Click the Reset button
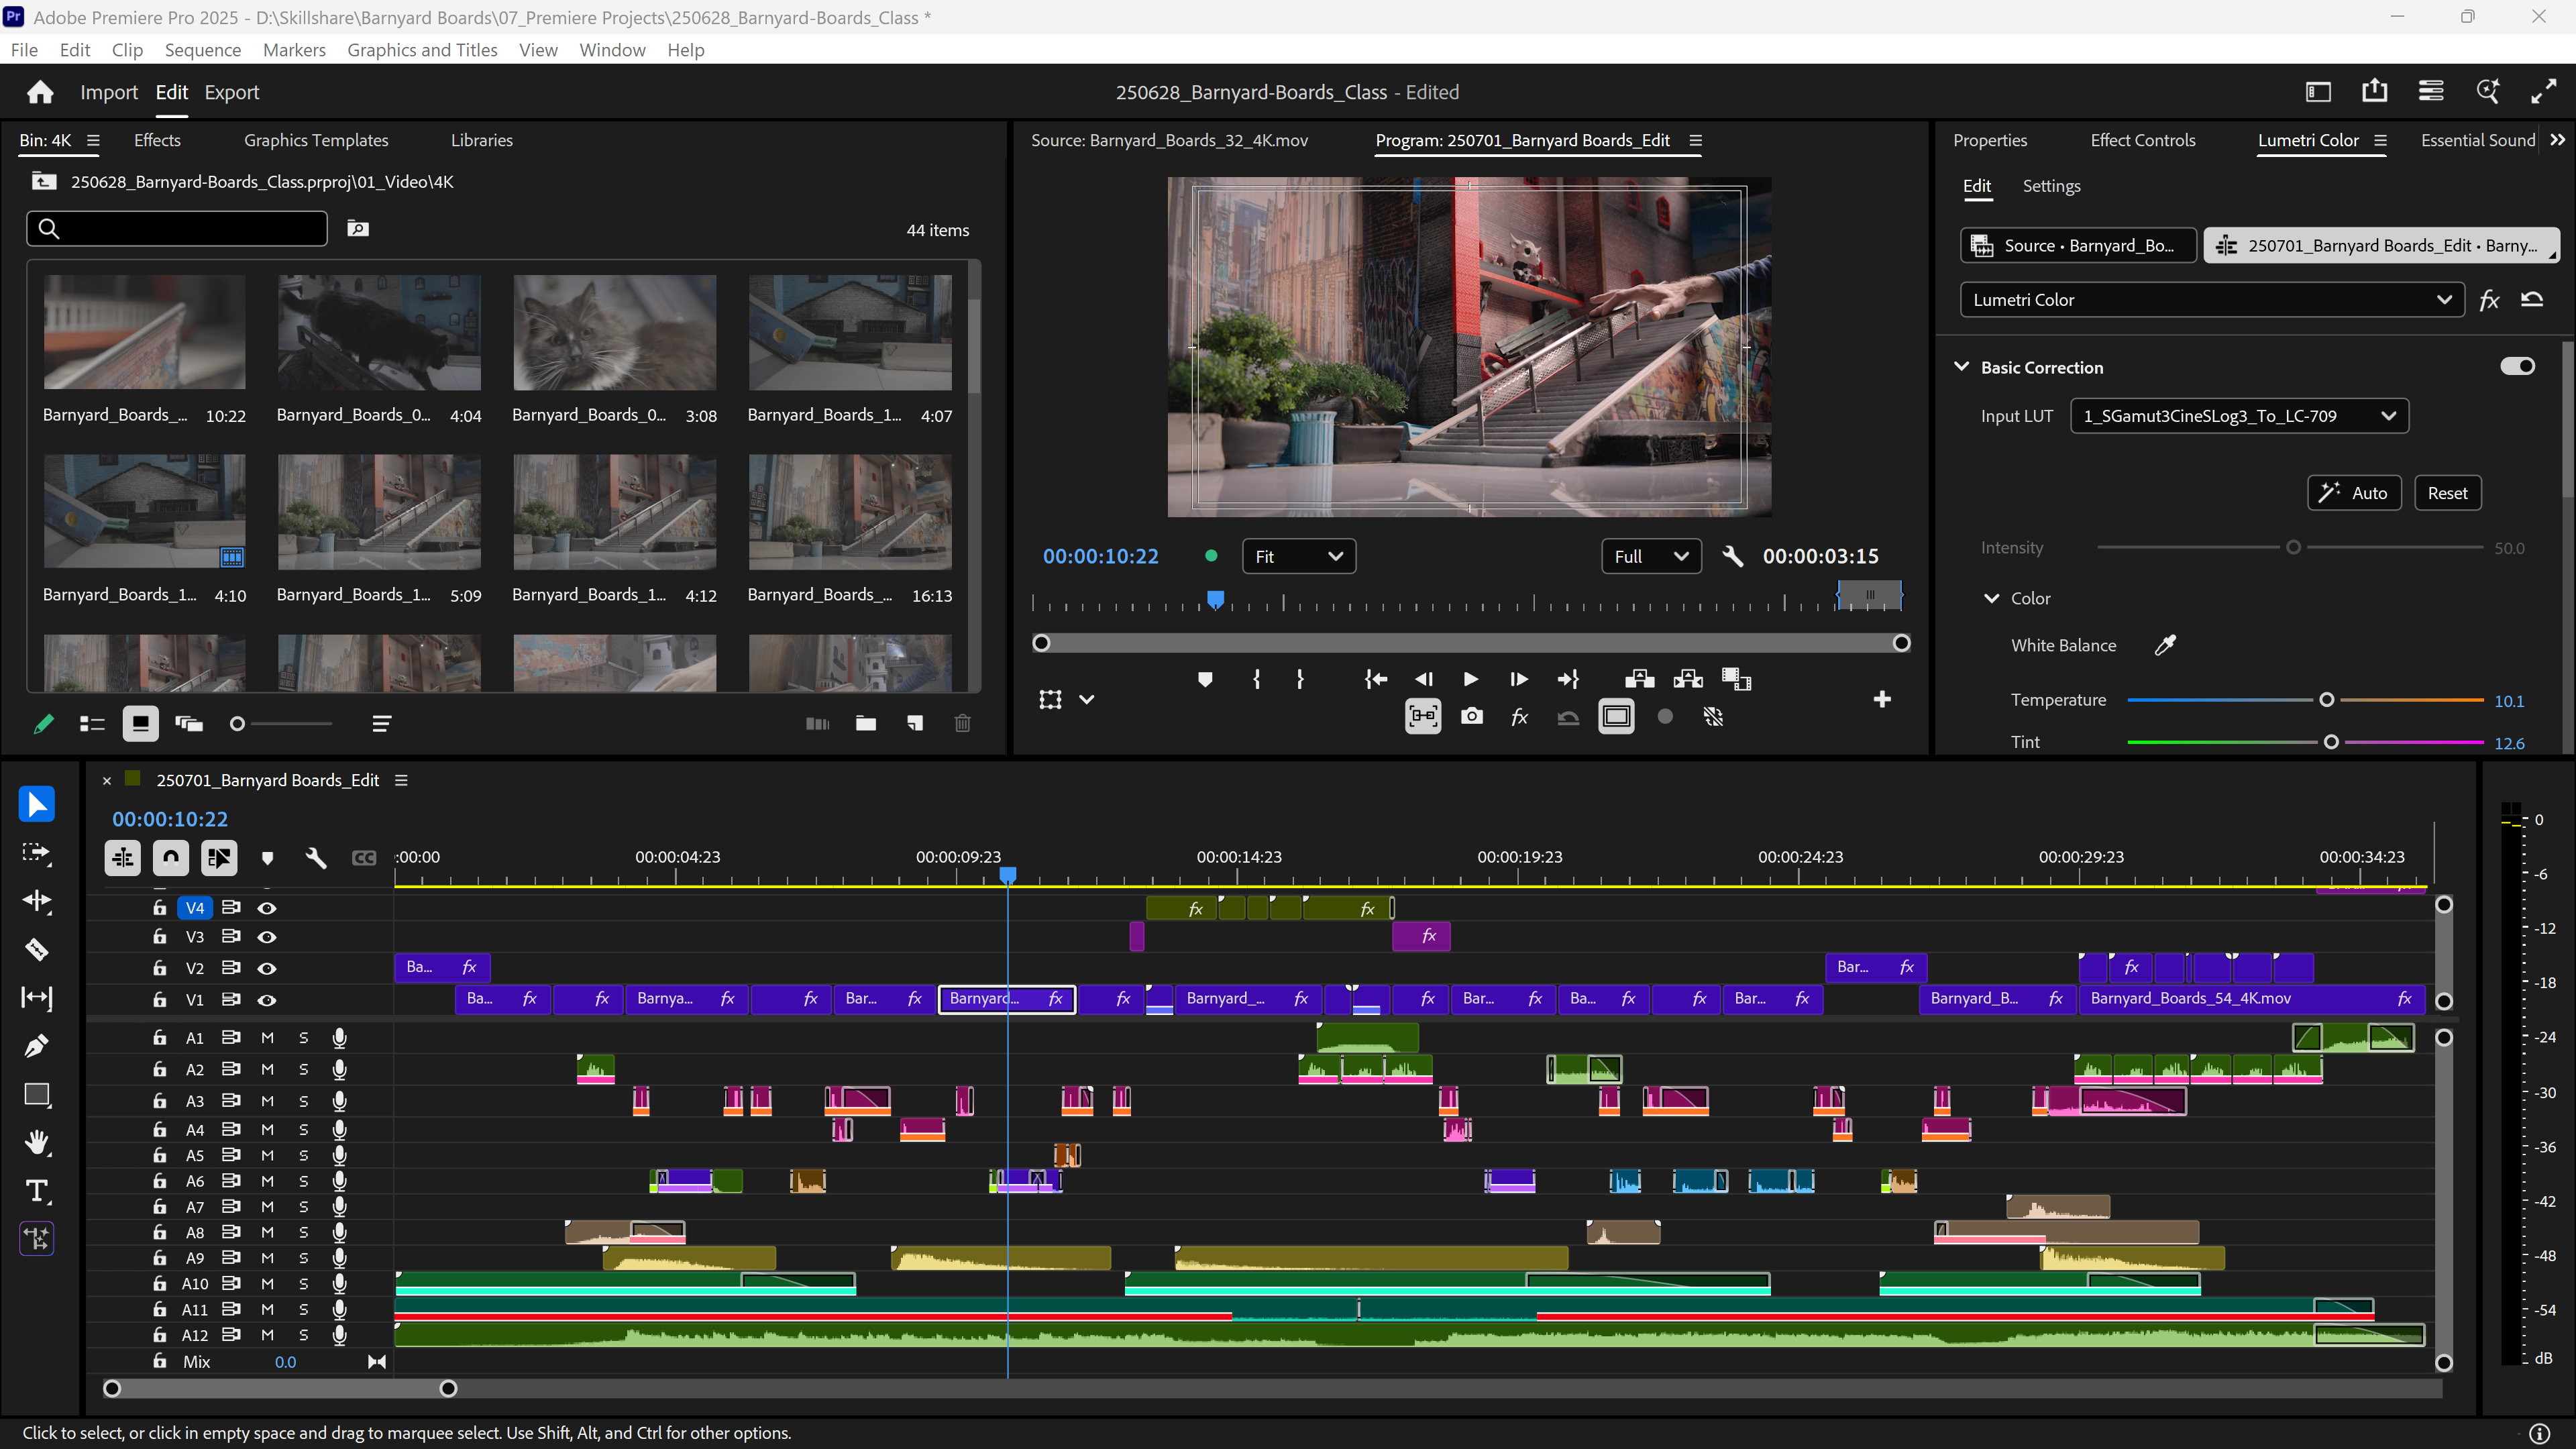 (x=2447, y=493)
